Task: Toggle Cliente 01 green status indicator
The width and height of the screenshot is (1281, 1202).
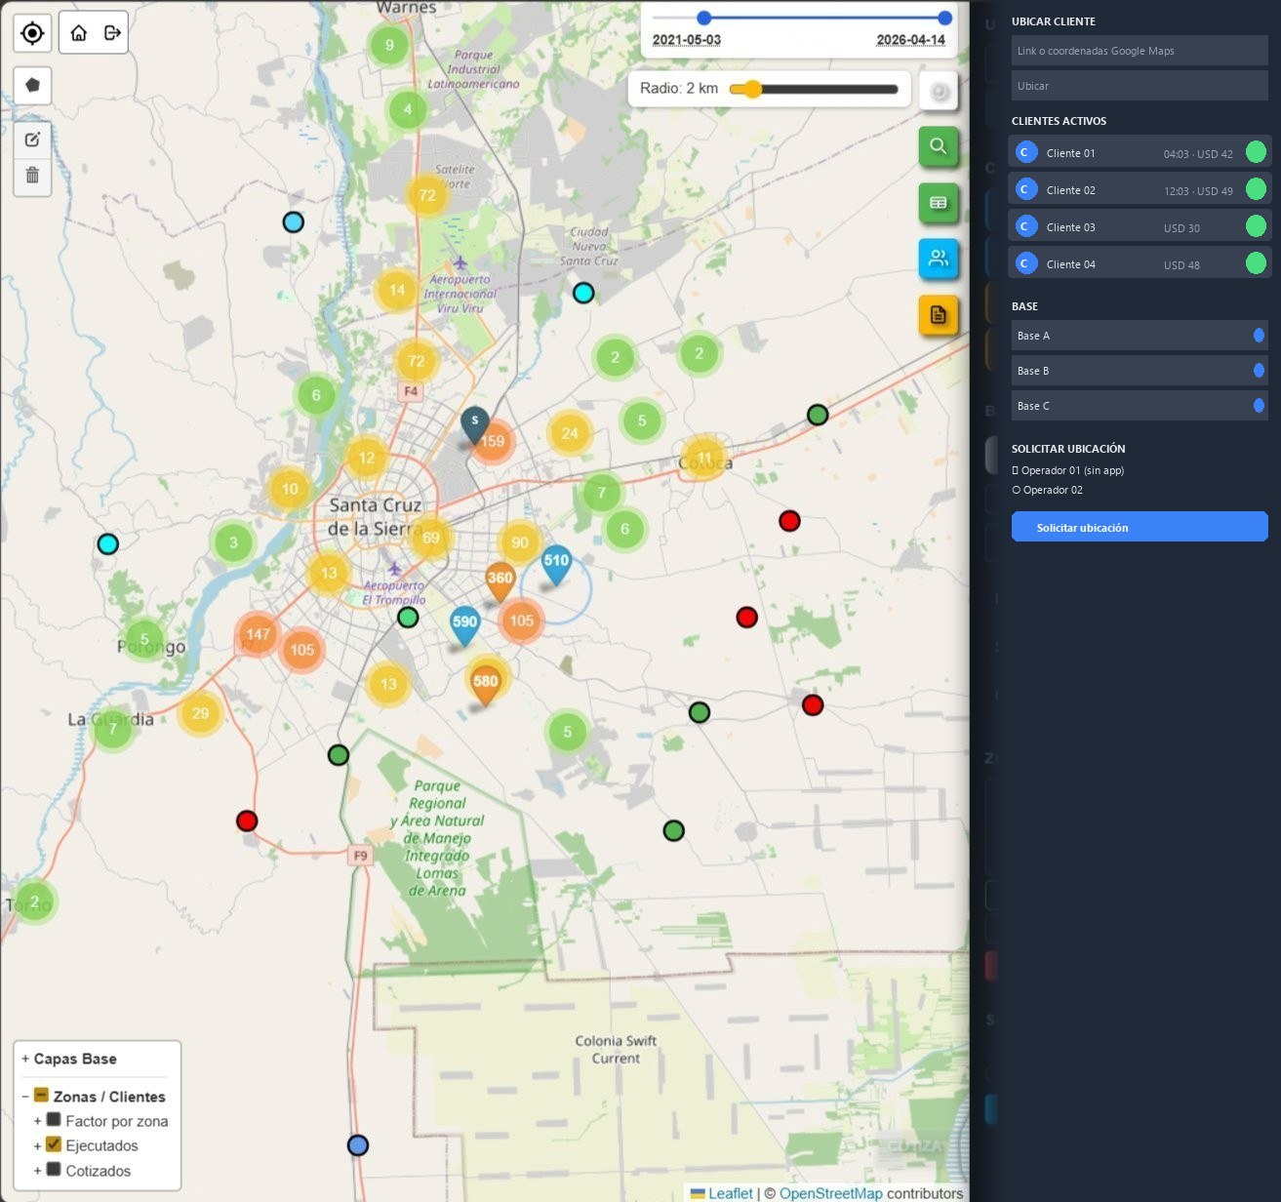Action: click(x=1256, y=152)
